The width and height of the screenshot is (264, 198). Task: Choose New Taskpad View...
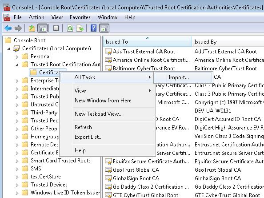108,114
